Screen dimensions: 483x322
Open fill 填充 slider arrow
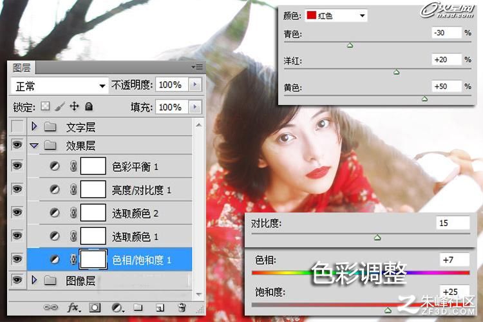[x=194, y=107]
